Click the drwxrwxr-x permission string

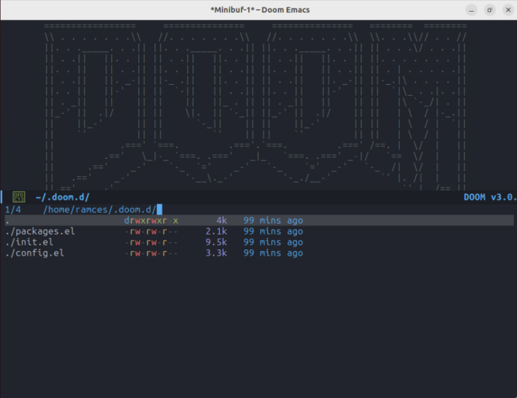(x=150, y=220)
